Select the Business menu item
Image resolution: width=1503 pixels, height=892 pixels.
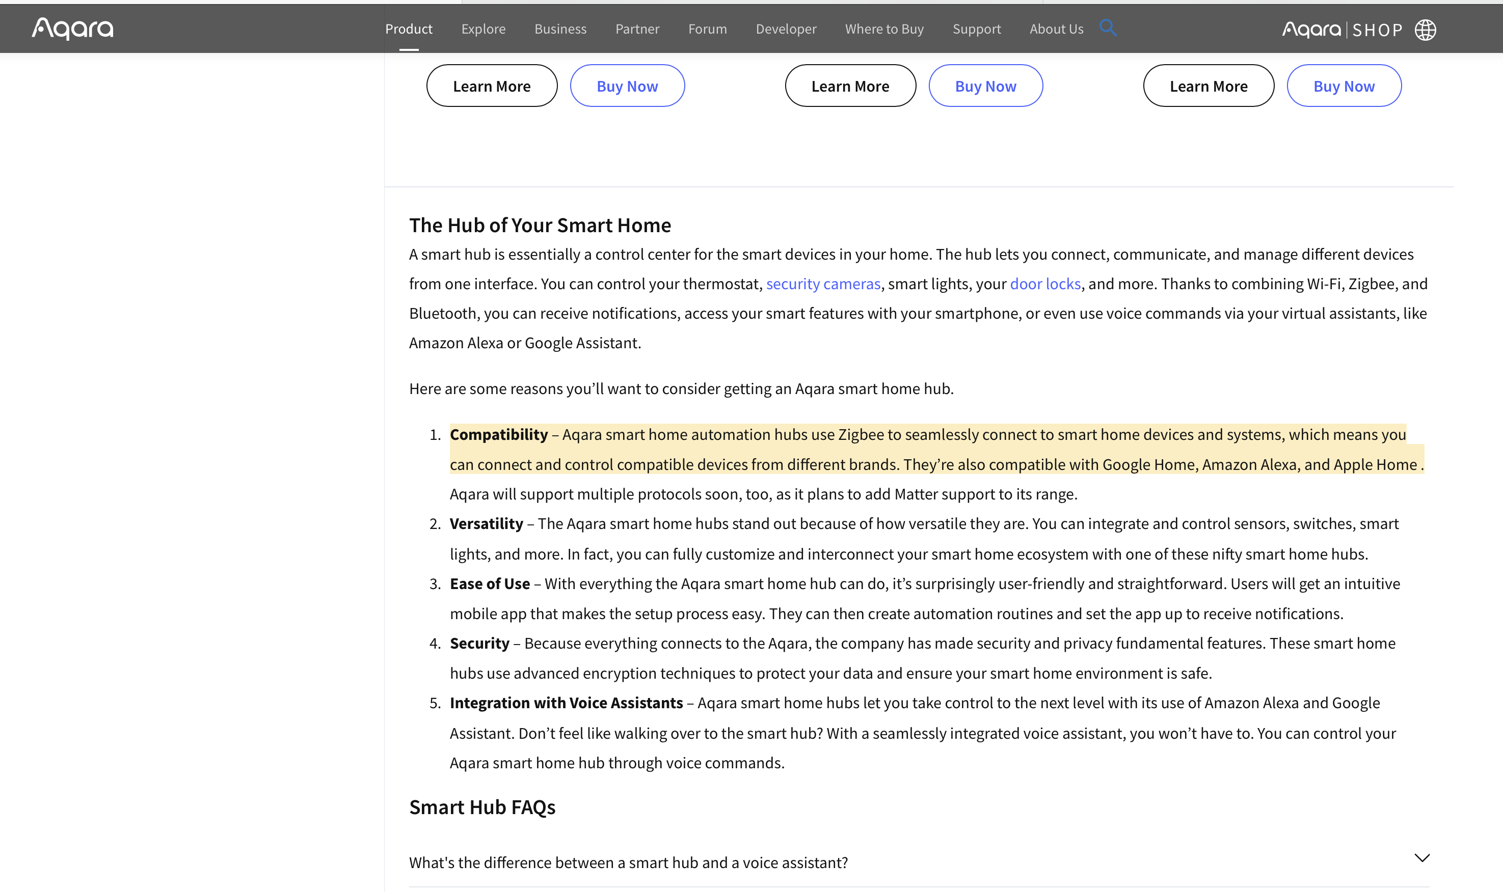coord(560,29)
